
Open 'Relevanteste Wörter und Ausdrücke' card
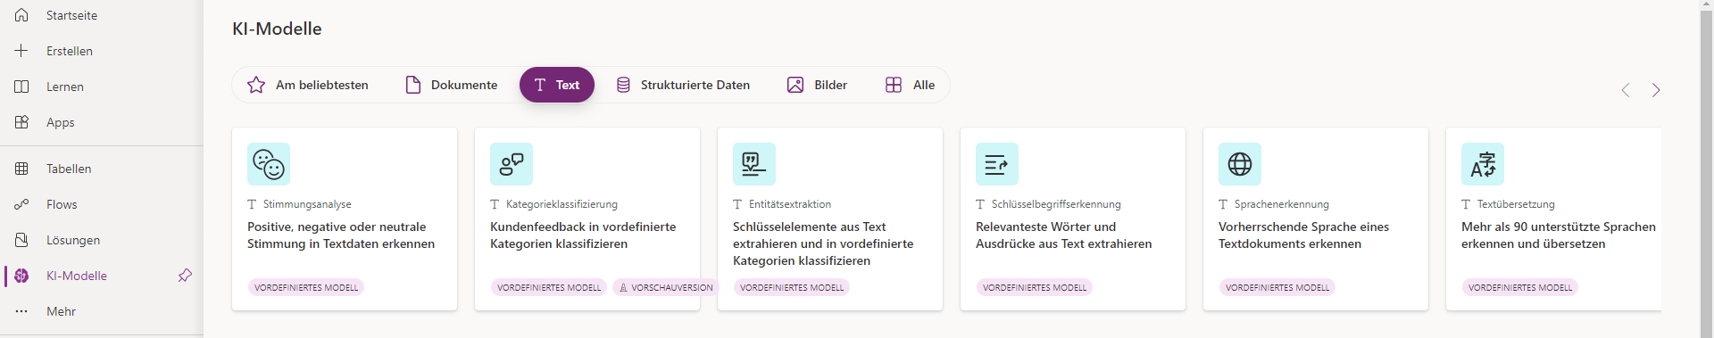[x=1073, y=218]
